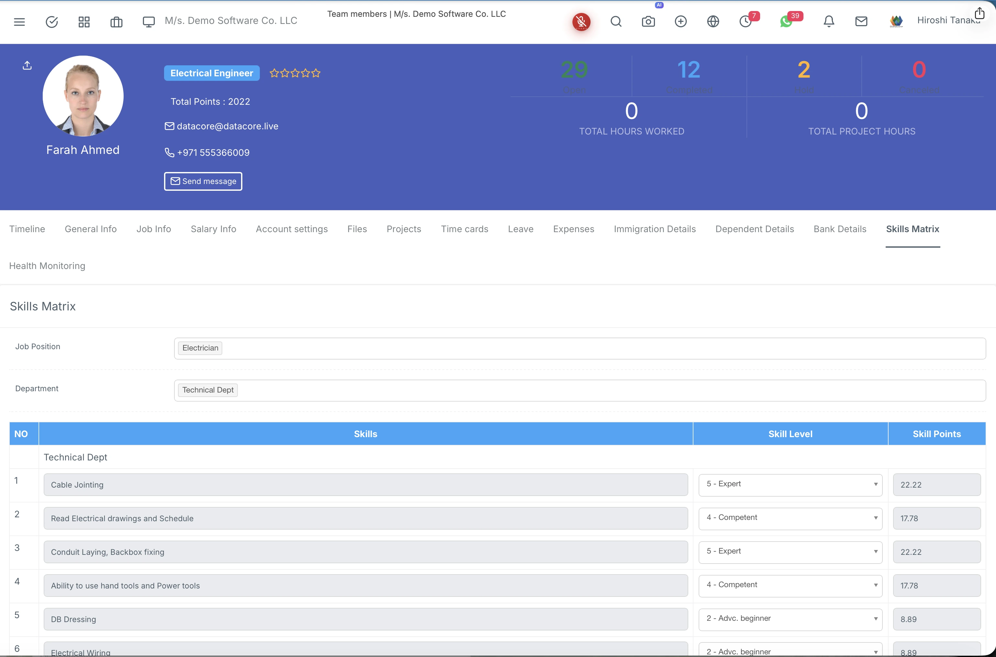Click the Send message button
Viewport: 996px width, 657px height.
pyautogui.click(x=203, y=181)
